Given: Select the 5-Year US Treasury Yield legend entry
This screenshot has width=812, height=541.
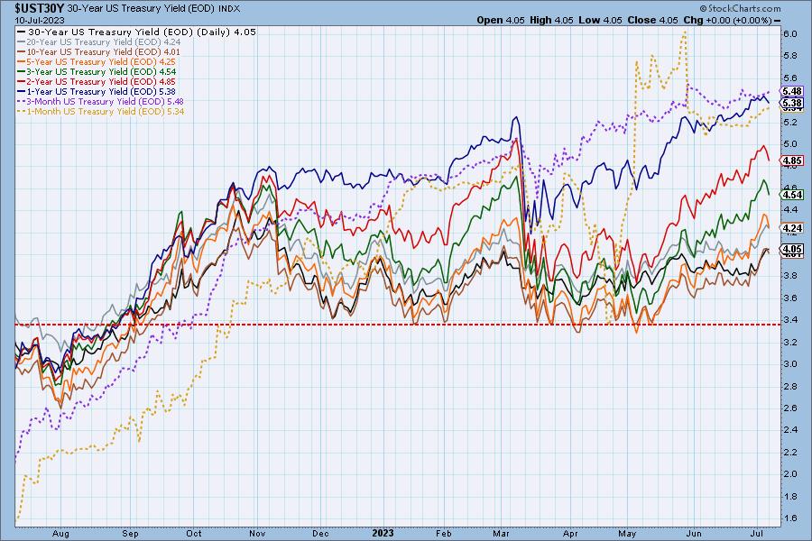Looking at the screenshot, I should 97,61.
